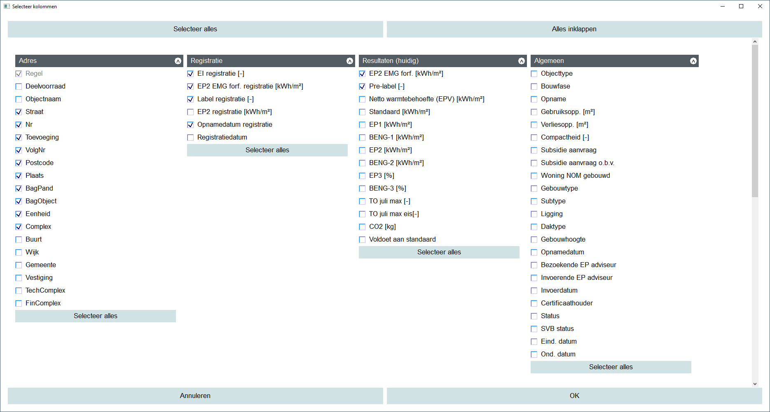The width and height of the screenshot is (770, 412).
Task: Confirm with the OK button
Action: click(574, 396)
